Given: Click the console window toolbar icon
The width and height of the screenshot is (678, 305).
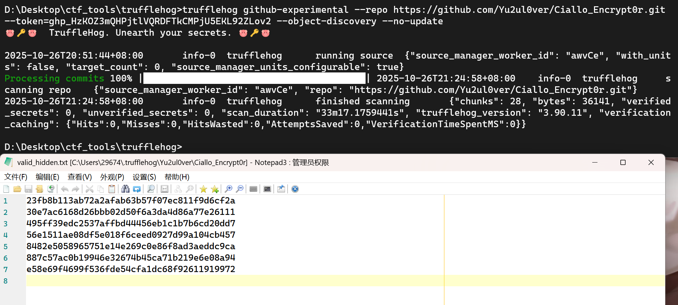Looking at the screenshot, I should pos(267,189).
